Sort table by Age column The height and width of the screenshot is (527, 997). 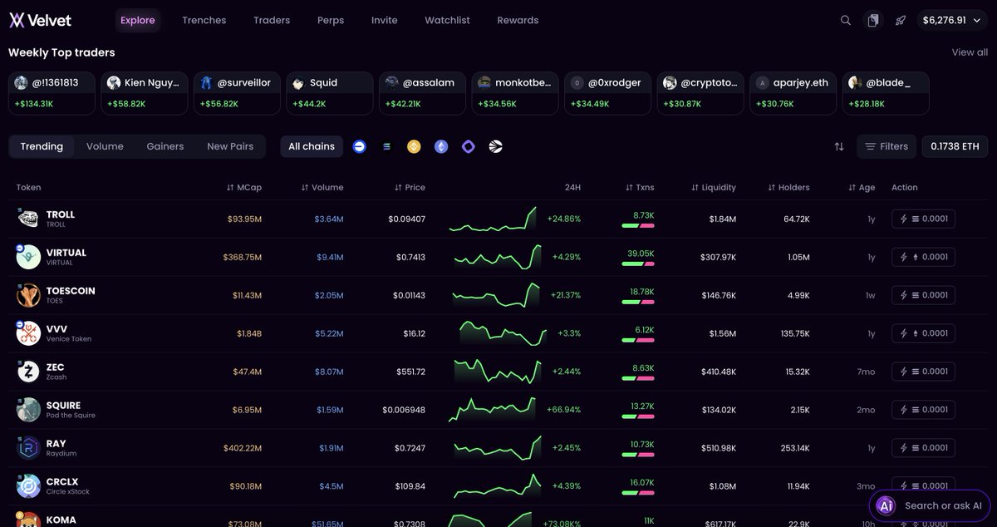(x=862, y=188)
